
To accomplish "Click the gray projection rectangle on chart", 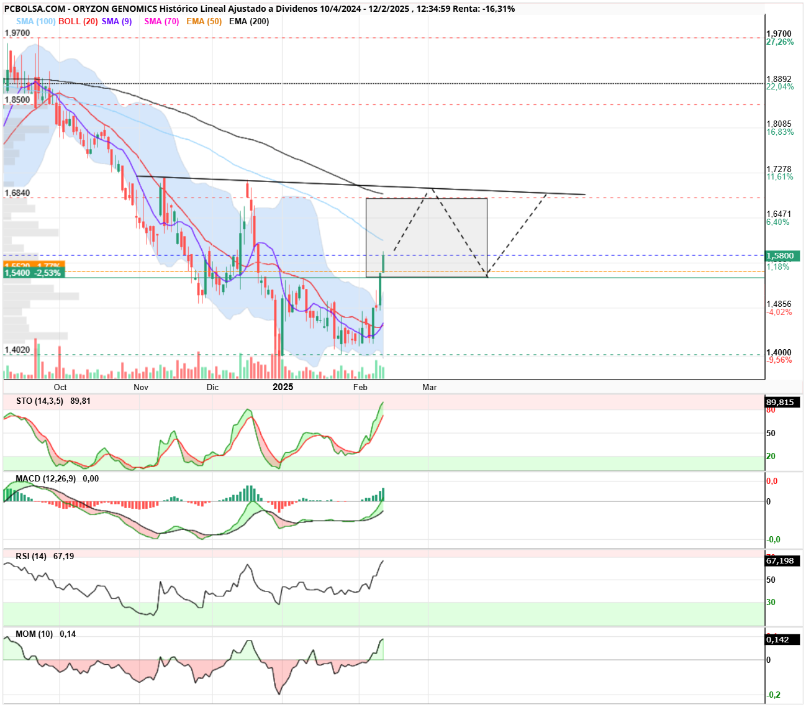I will pos(427,237).
